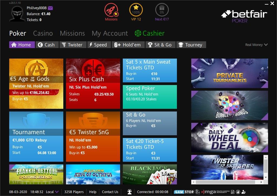Open the Help link in status bar

pyautogui.click(x=93, y=192)
